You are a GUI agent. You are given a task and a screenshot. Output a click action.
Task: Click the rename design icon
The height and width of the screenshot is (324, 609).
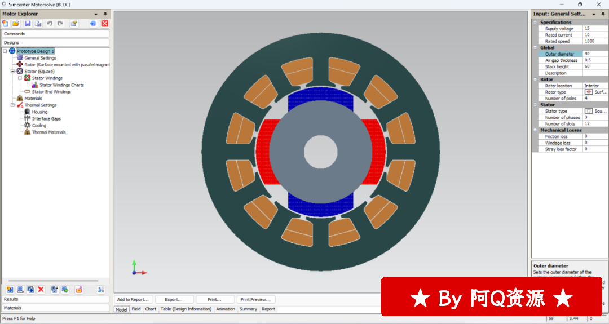[20, 290]
